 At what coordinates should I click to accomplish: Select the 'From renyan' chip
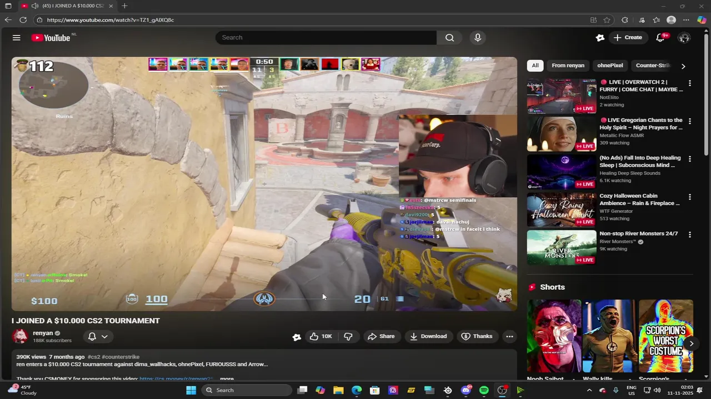568,65
